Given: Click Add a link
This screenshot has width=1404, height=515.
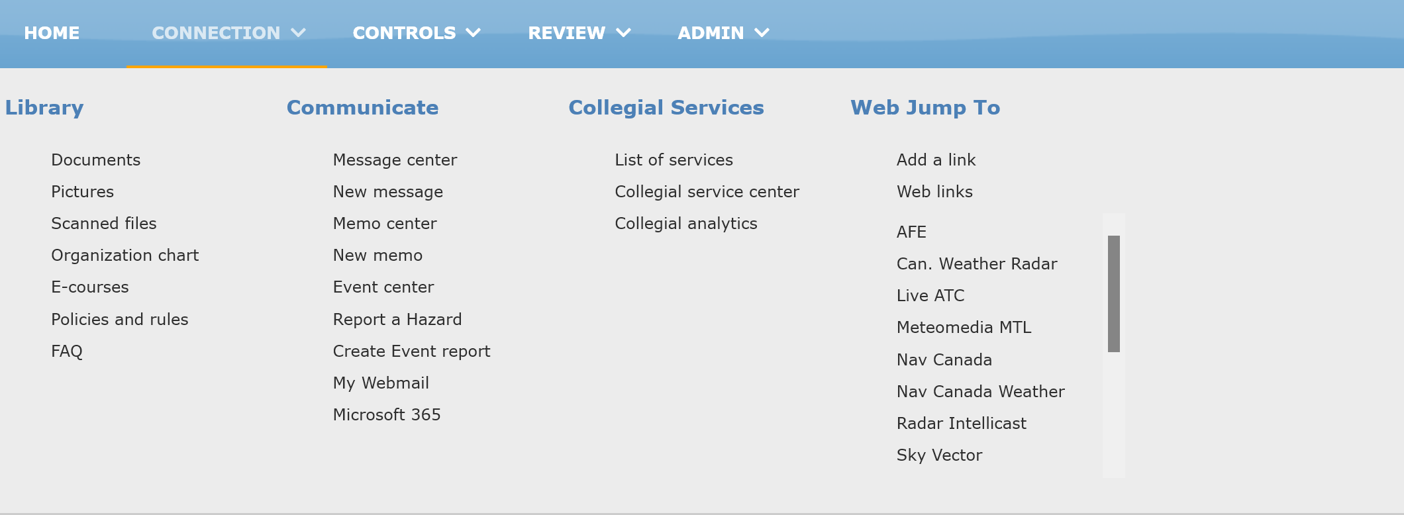Looking at the screenshot, I should (x=936, y=160).
